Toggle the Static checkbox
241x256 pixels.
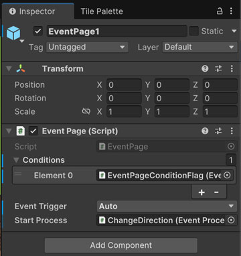(x=193, y=31)
